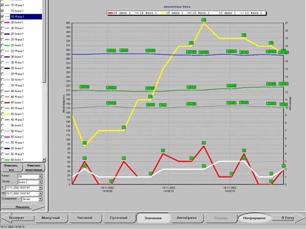306x229 pixels.
Task: Select the Ампл/фаза tab
Action: click(187, 218)
